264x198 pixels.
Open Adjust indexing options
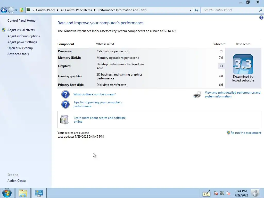23,36
